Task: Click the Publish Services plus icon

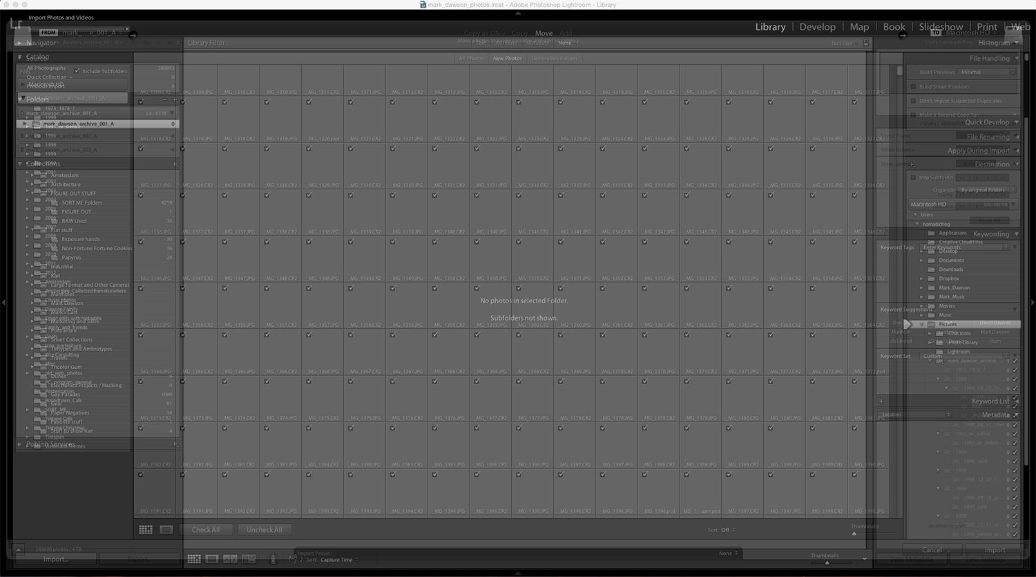Action: [x=175, y=444]
